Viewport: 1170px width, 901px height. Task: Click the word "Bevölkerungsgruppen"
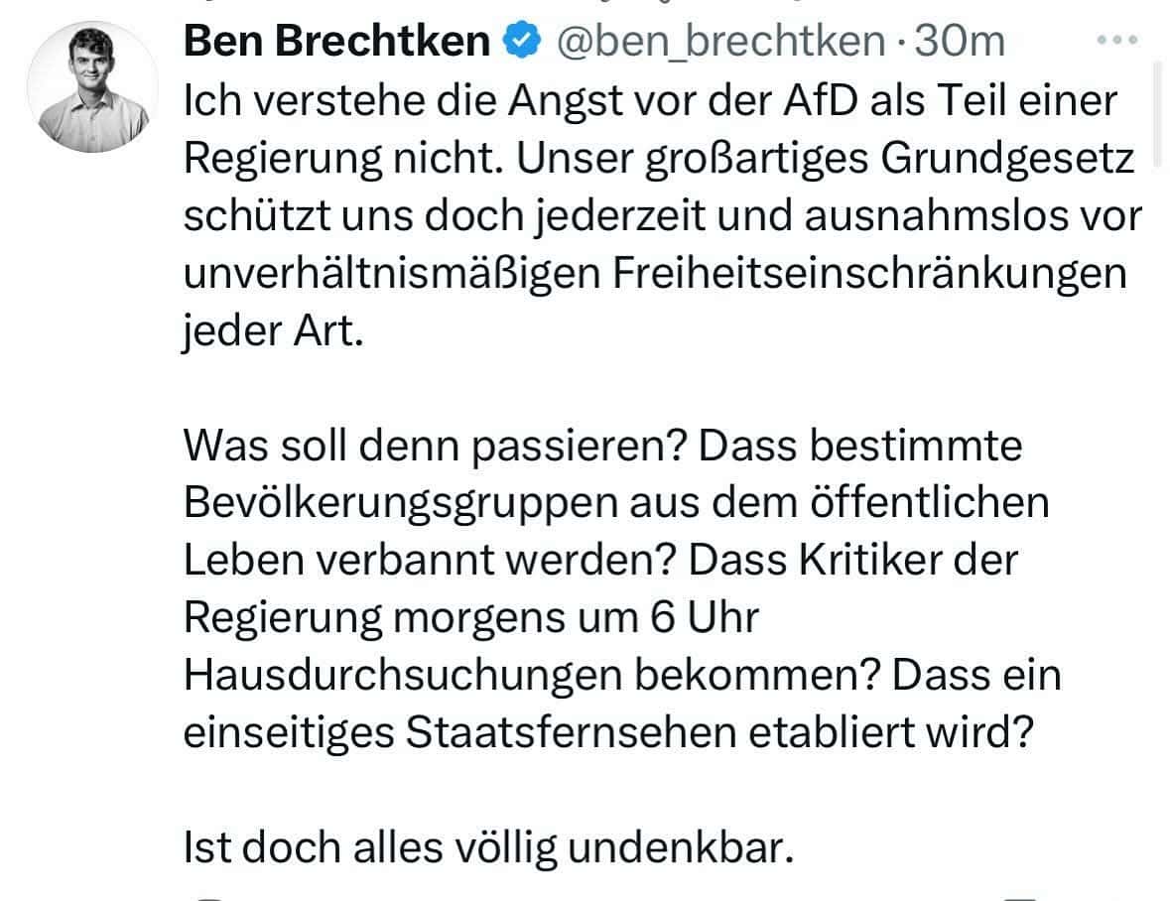(400, 504)
